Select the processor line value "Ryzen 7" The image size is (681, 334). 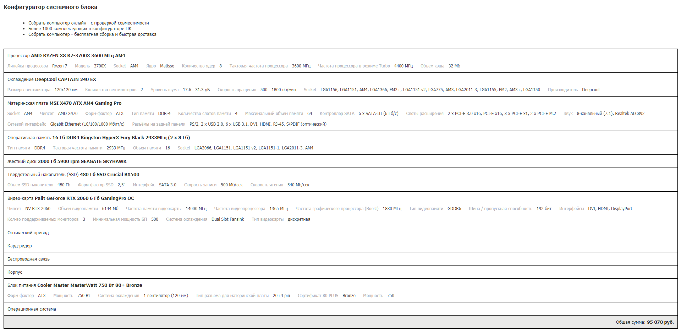pyautogui.click(x=60, y=66)
